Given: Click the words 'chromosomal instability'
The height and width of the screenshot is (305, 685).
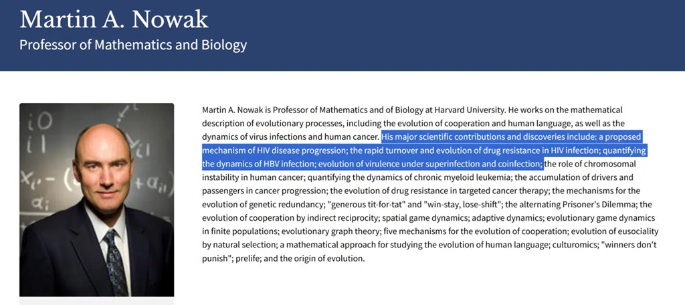Looking at the screenshot, I should [x=595, y=164].
